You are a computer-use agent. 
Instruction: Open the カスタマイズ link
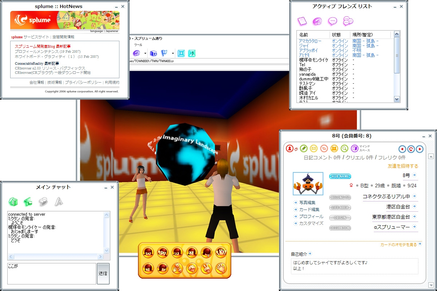tap(311, 223)
